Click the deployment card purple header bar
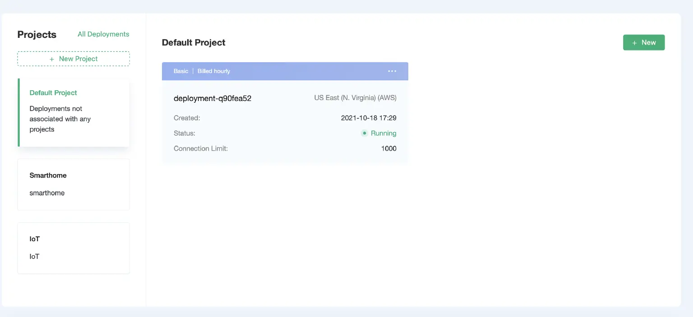Screen dimensions: 693x317 pos(285,71)
